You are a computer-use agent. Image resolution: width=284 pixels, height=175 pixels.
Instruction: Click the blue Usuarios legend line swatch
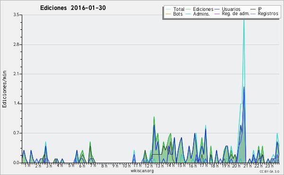(x=217, y=9)
